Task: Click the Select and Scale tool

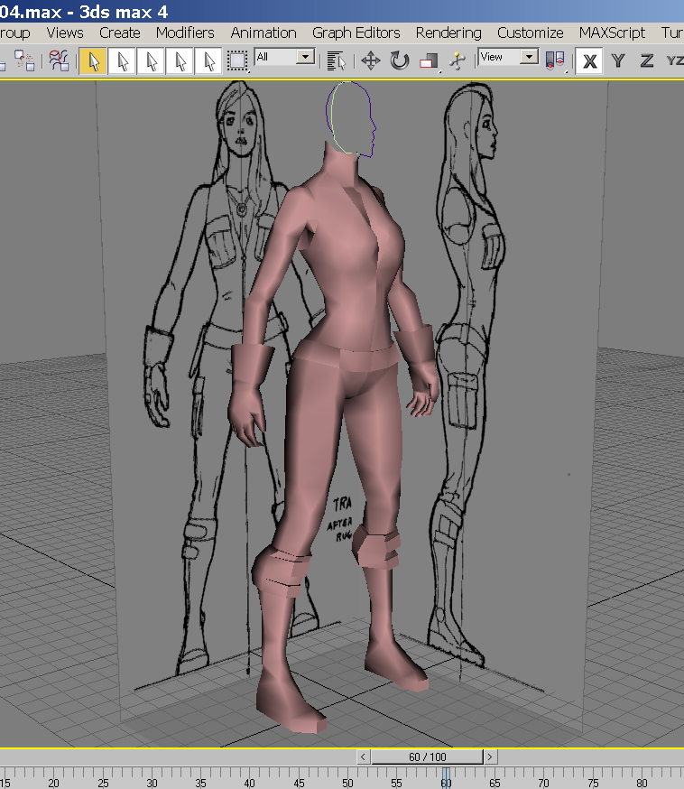Action: click(429, 60)
